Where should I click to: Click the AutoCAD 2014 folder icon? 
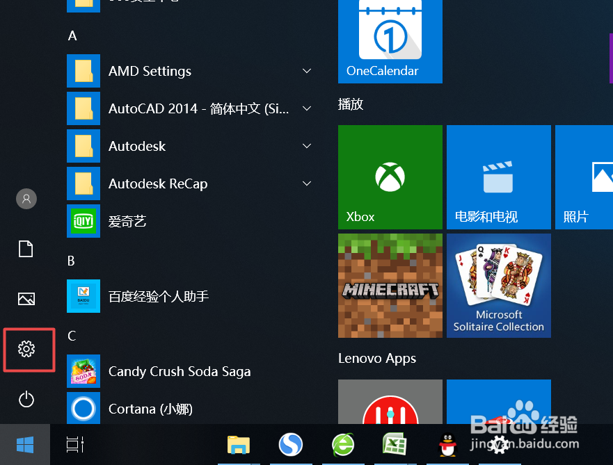83,108
